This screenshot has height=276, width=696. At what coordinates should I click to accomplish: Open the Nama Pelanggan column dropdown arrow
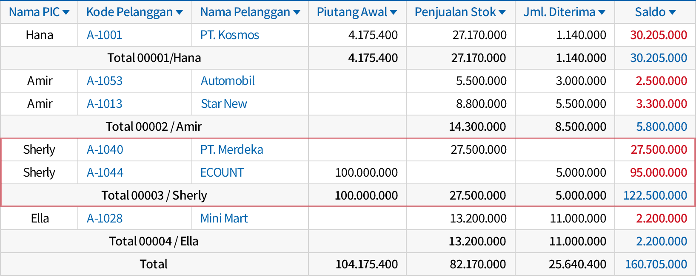(x=297, y=13)
